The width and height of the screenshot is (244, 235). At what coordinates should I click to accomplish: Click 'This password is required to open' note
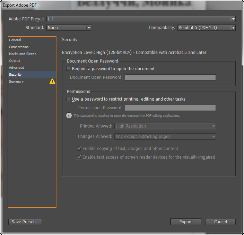[127, 116]
